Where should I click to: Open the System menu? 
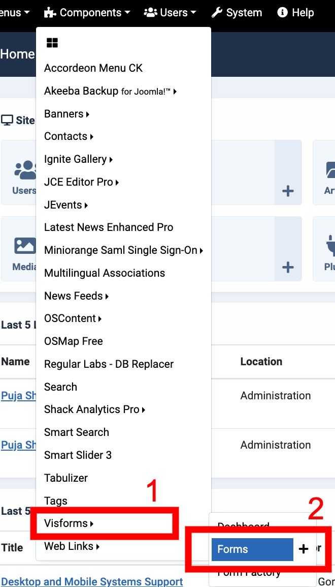point(237,13)
